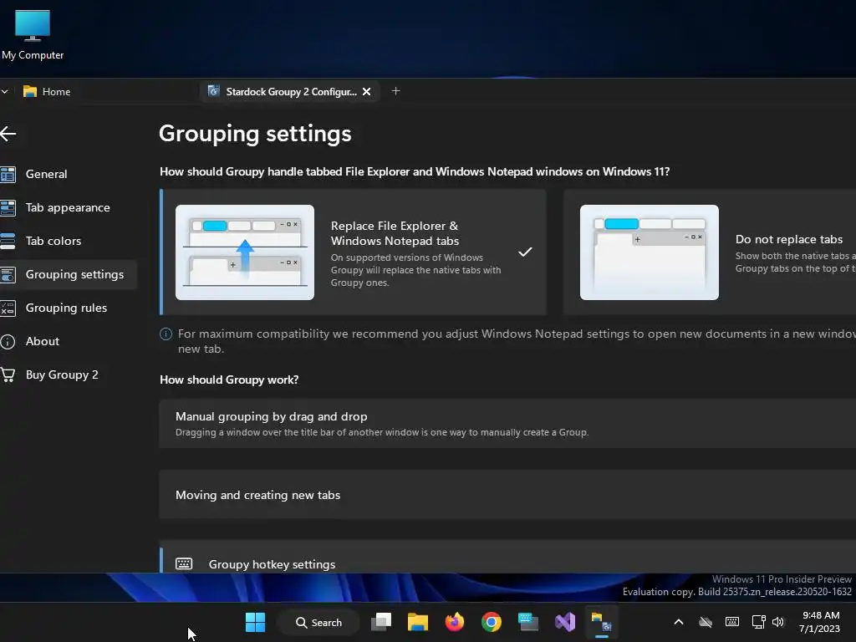Click the Do not replace tabs illustration
Viewport: 856px width, 642px height.
[x=649, y=252]
